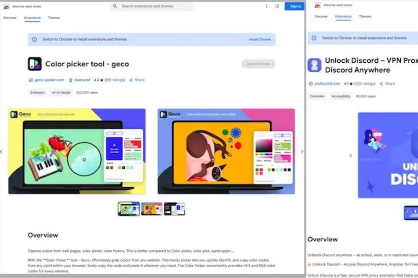Select the first carousel thumbnail
The width and height of the screenshot is (418, 278).
(x=129, y=209)
